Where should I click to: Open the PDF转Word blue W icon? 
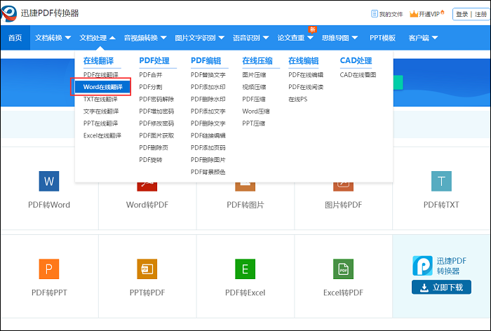tap(49, 181)
